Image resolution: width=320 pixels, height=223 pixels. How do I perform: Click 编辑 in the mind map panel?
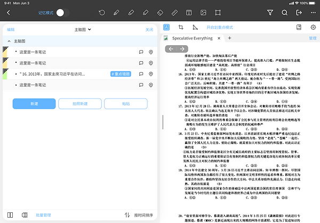(x=11, y=29)
